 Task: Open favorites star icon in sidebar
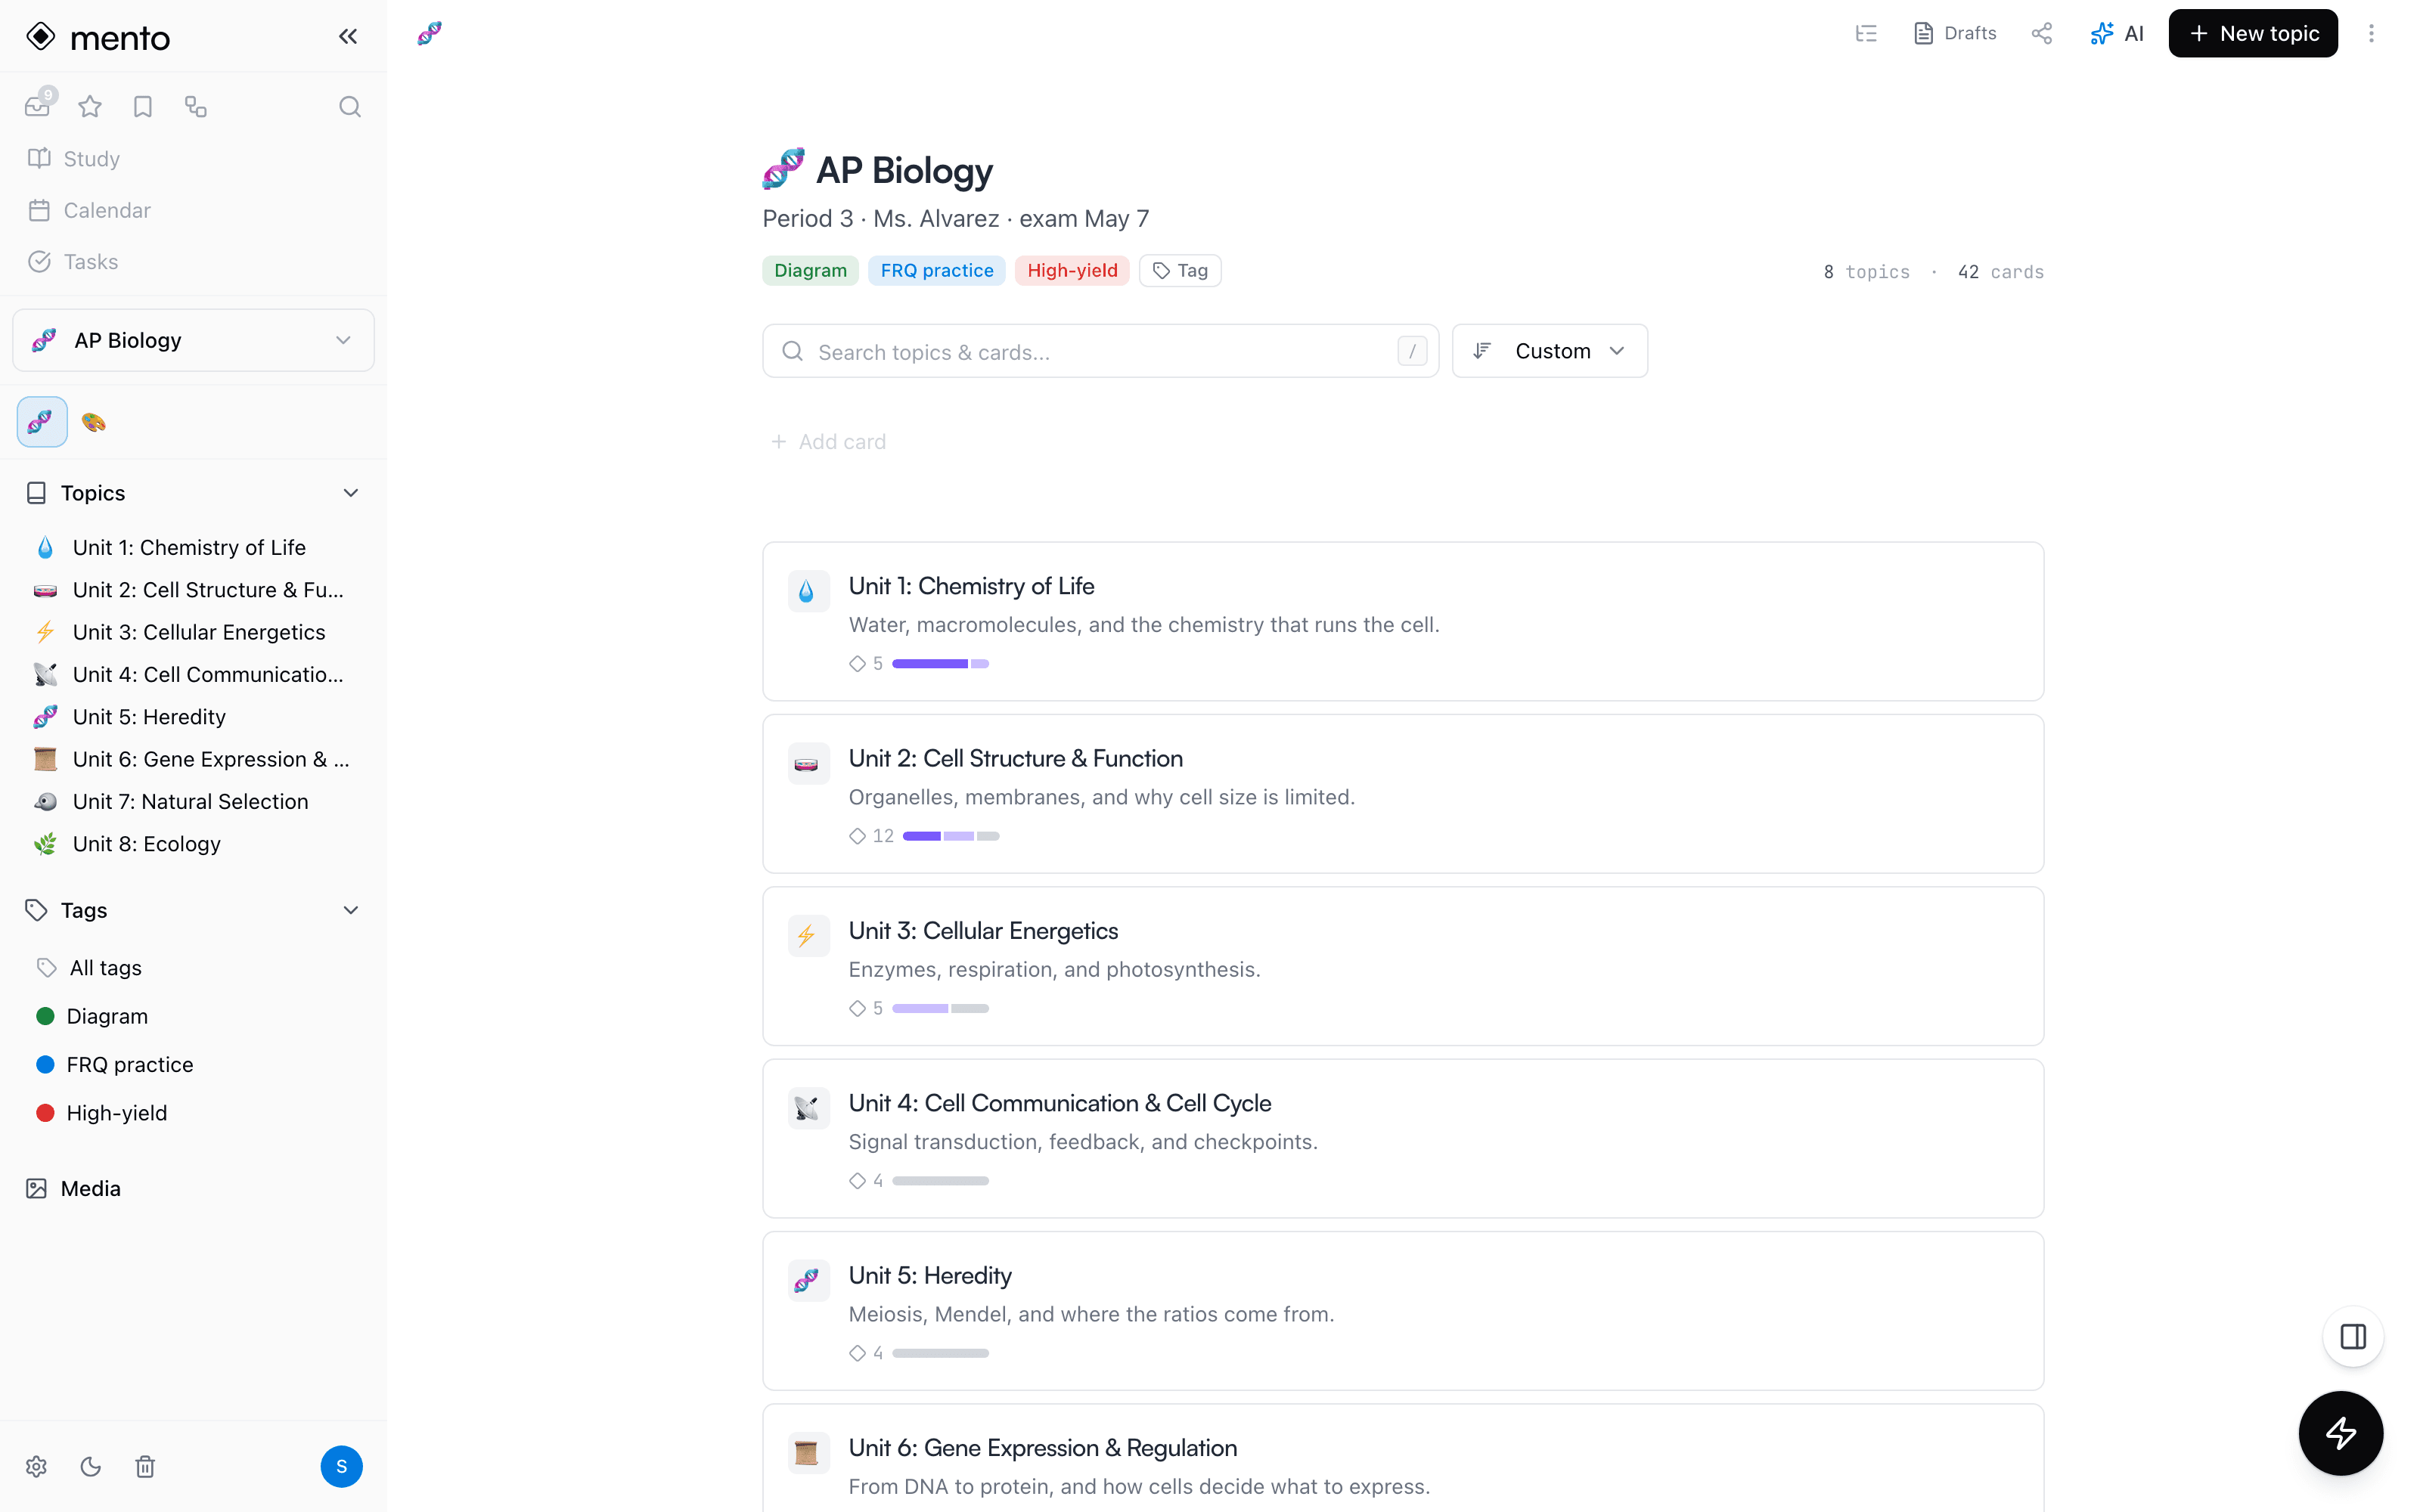point(90,106)
